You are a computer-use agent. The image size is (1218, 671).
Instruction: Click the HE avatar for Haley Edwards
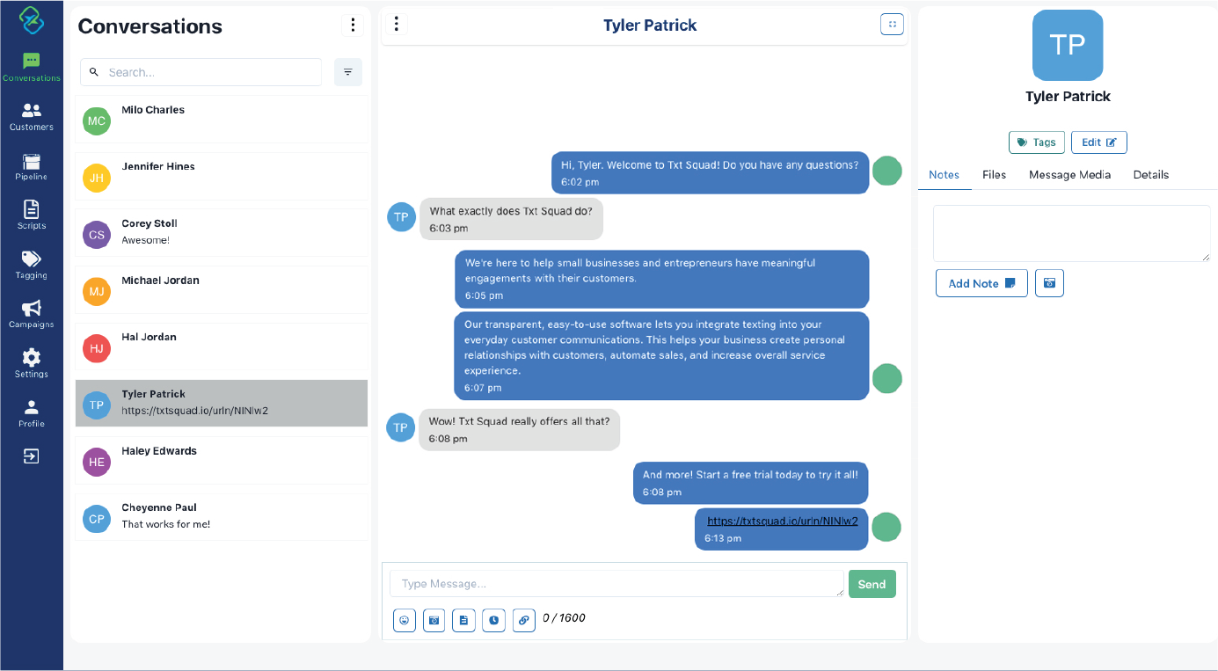point(97,463)
